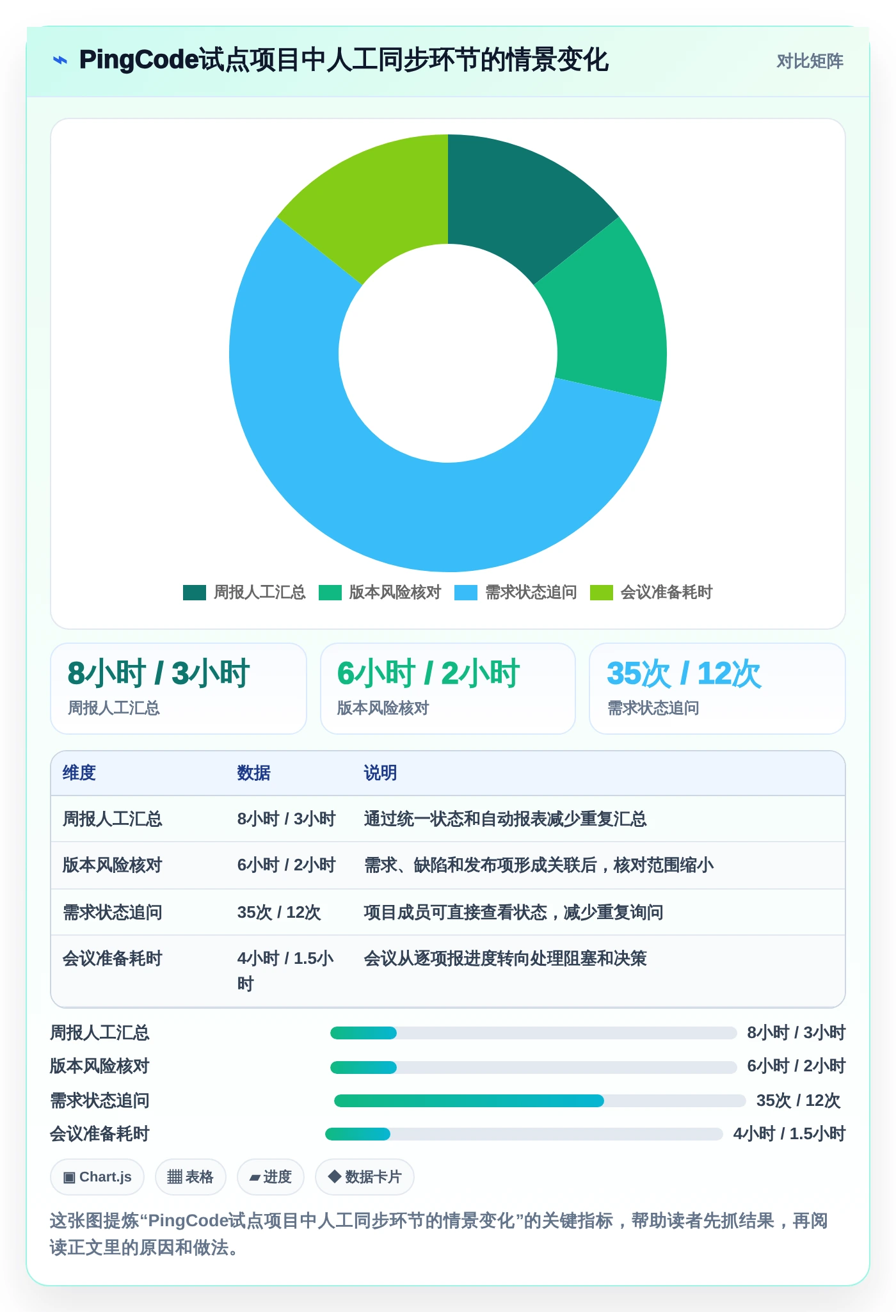The width and height of the screenshot is (896, 1312).
Task: Click the 会议准备耗时 legend label text
Action: [667, 593]
